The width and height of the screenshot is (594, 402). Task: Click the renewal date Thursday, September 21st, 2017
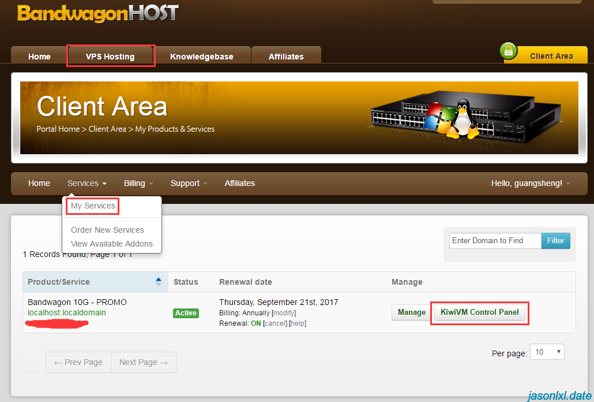pyautogui.click(x=279, y=302)
